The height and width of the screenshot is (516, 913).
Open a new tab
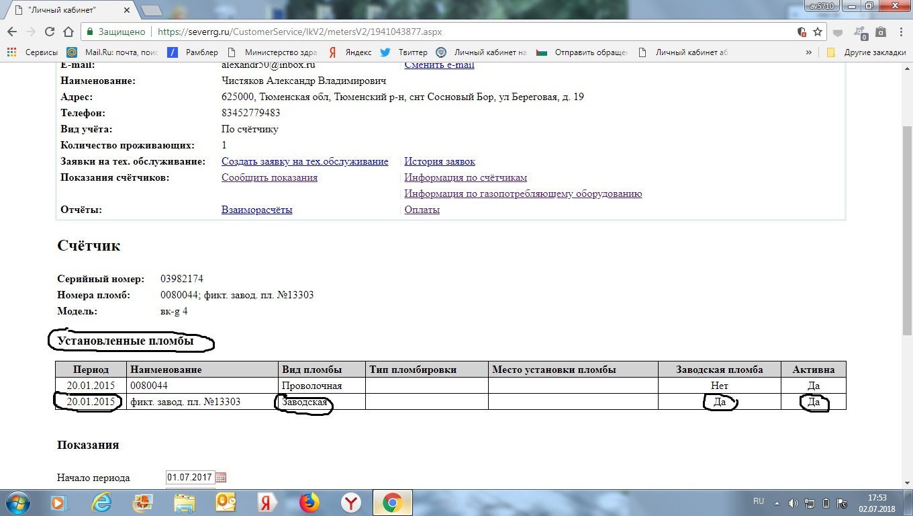(153, 11)
